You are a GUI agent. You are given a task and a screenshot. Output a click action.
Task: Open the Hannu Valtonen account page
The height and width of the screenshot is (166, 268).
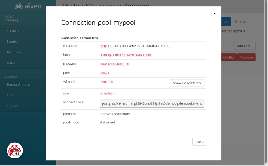(x=19, y=84)
